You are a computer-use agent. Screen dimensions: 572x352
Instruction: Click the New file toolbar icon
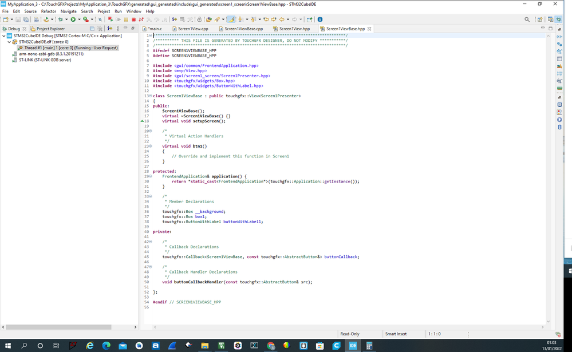(6, 19)
